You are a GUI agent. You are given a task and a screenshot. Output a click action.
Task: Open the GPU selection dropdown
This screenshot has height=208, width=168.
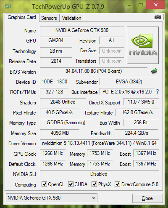click(52, 198)
